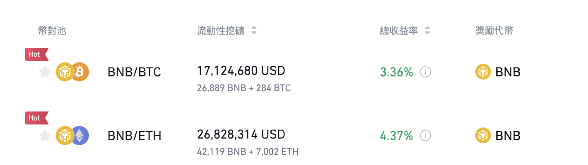Click the BNB coin icon in BNB/ETH pair
This screenshot has height=165, width=588.
pyautogui.click(x=65, y=136)
